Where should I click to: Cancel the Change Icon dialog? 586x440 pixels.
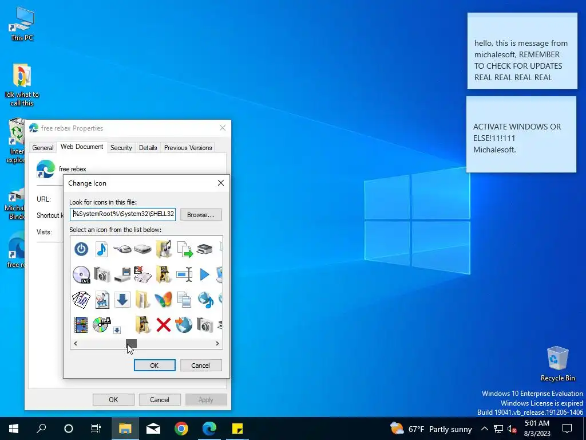201,365
